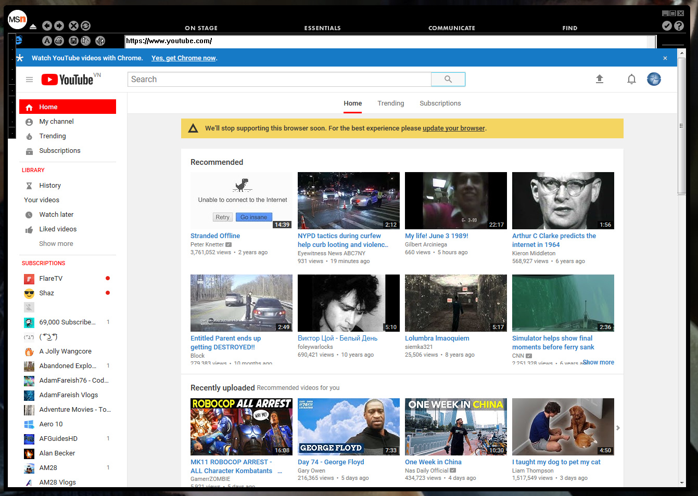The height and width of the screenshot is (496, 698).
Task: Click the media icon after copy icon
Action: click(x=100, y=41)
